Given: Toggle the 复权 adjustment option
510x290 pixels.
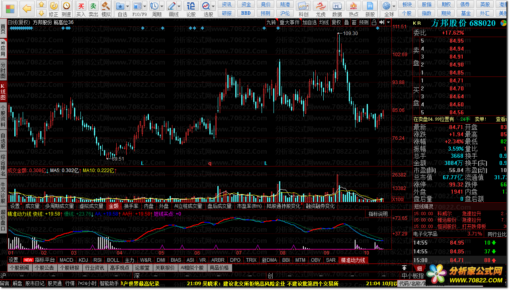Looking at the screenshot, I should [x=336, y=22].
